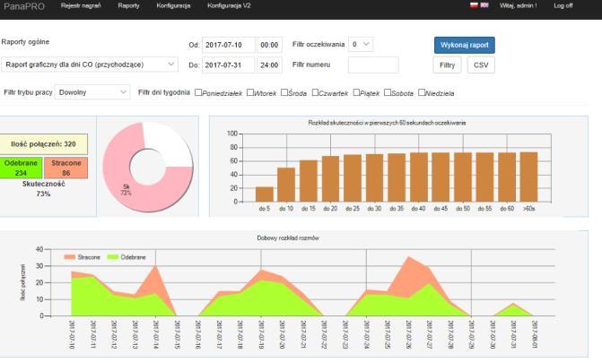Click the Skuteczność 73% label

43,188
